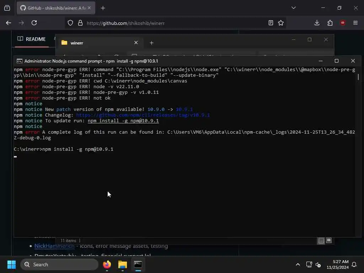
Task: Switch File Explorer to large icons view
Action: [329, 241]
